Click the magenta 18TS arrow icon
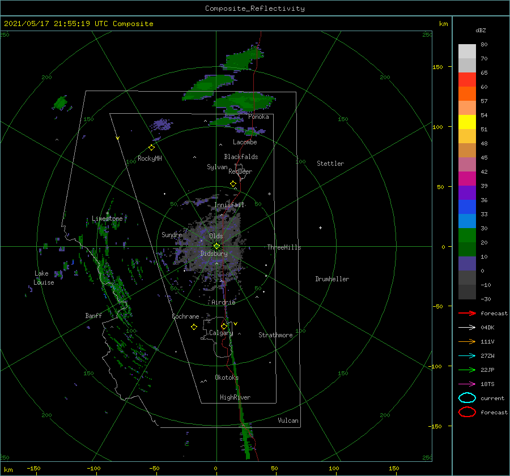Screen dimensions: 510x476 point(467,384)
